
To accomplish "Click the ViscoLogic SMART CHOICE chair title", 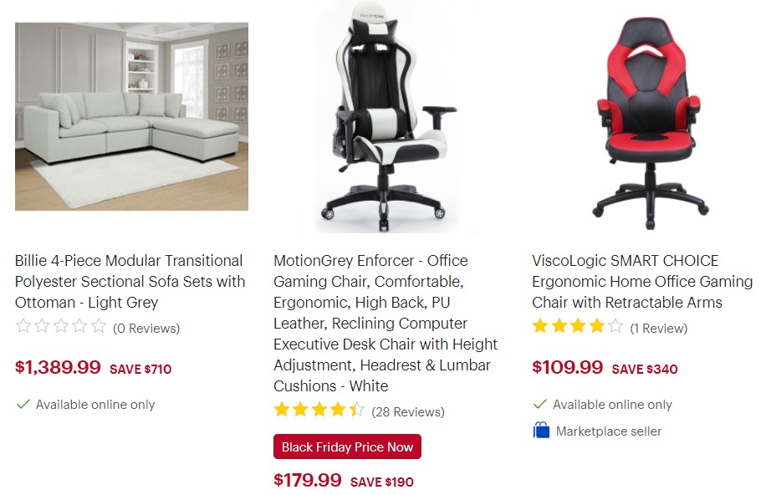I will (642, 282).
